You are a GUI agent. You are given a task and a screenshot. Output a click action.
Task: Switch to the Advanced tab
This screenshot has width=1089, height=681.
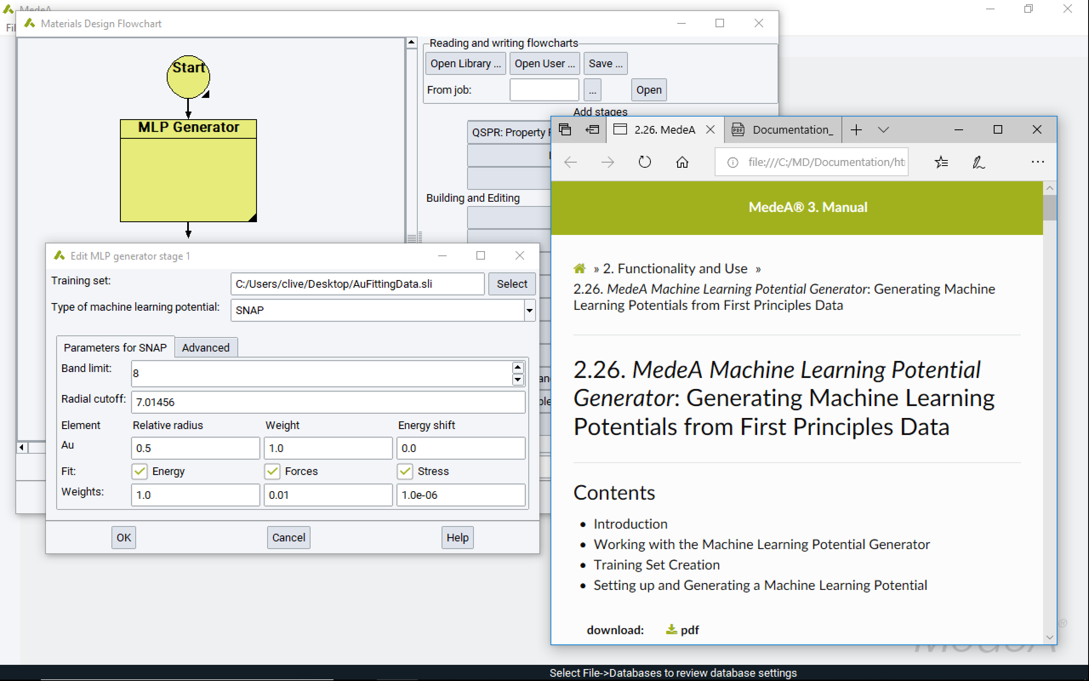tap(205, 348)
